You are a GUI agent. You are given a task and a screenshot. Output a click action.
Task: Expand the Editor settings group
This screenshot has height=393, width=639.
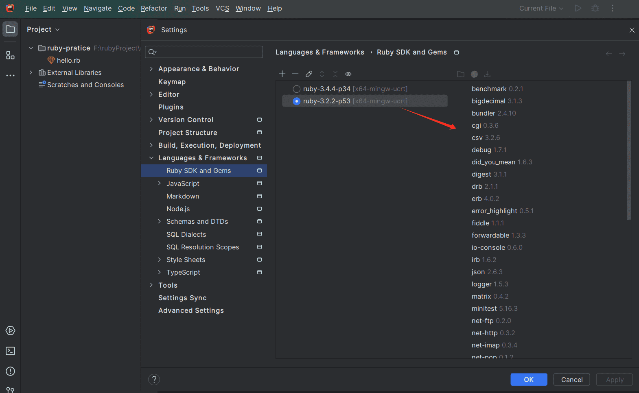151,94
